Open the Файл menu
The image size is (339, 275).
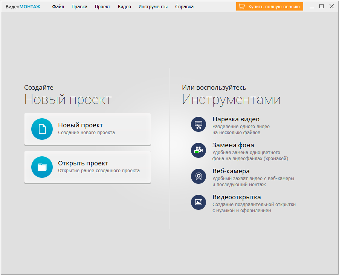click(x=58, y=7)
